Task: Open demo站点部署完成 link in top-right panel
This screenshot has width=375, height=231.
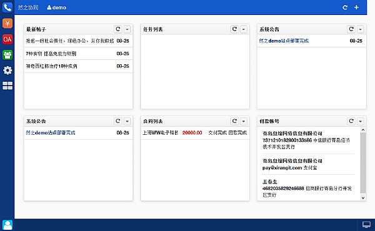Action: pos(284,41)
